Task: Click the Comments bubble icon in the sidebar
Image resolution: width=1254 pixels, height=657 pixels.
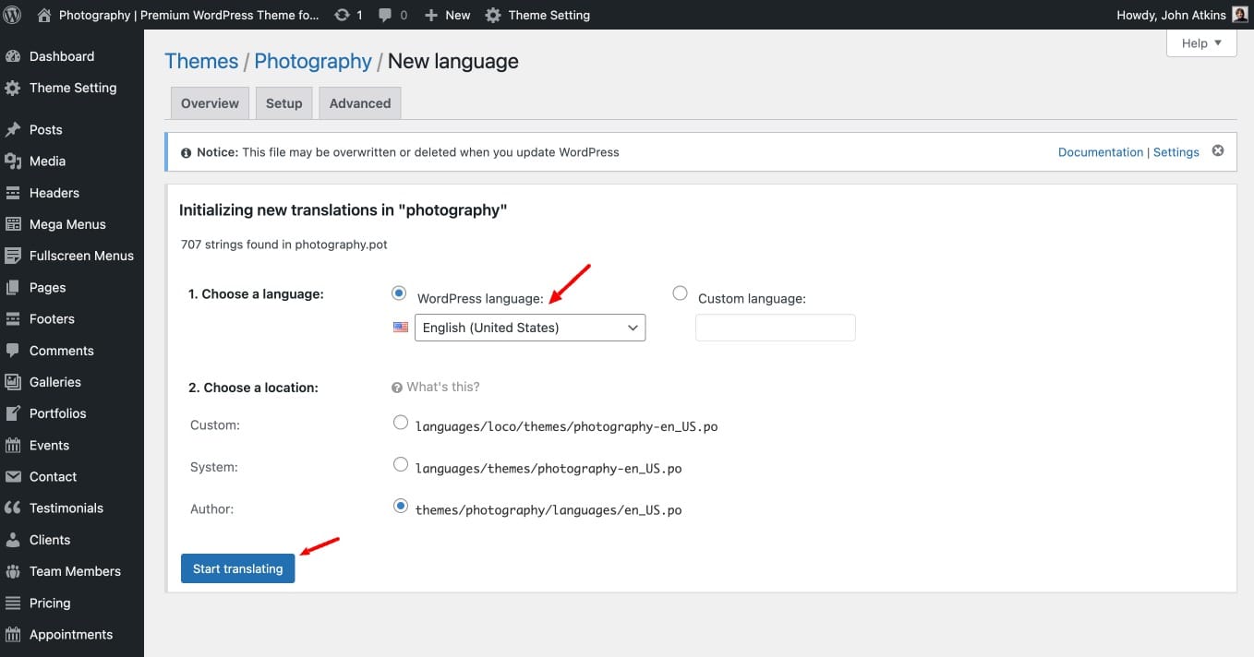Action: coord(13,351)
